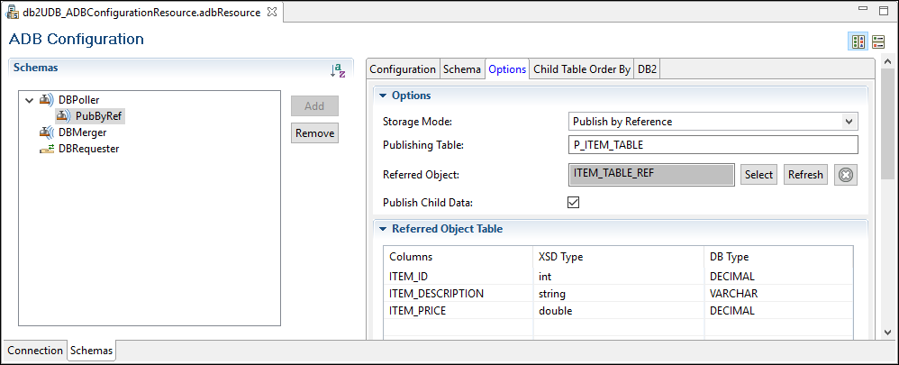Collapse the DBPoller tree node
Viewport: 899px width, 365px height.
(30, 99)
